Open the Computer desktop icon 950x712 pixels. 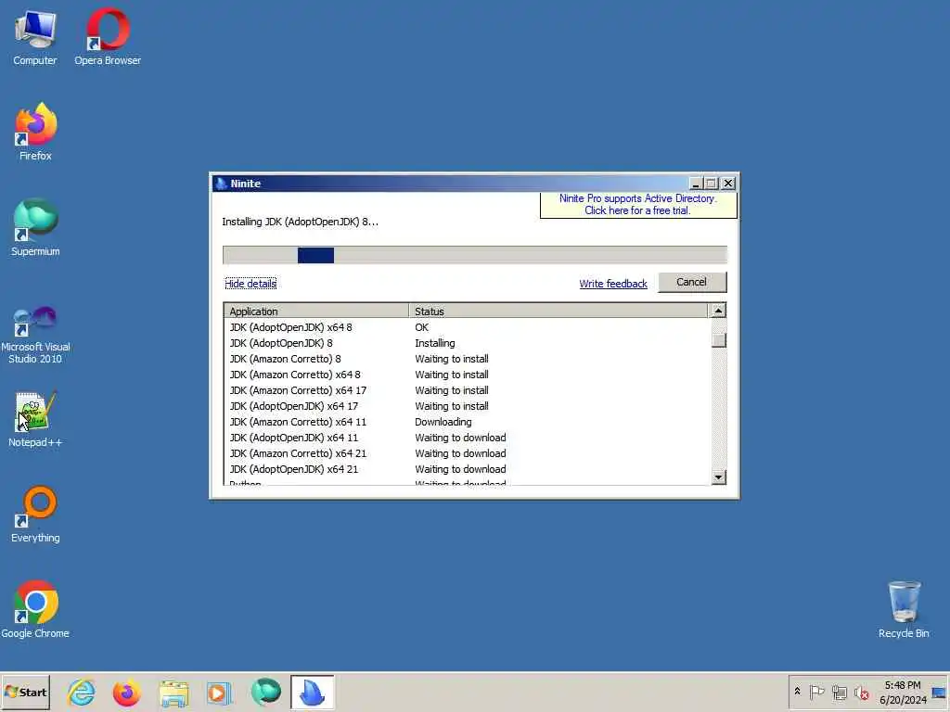tap(35, 36)
